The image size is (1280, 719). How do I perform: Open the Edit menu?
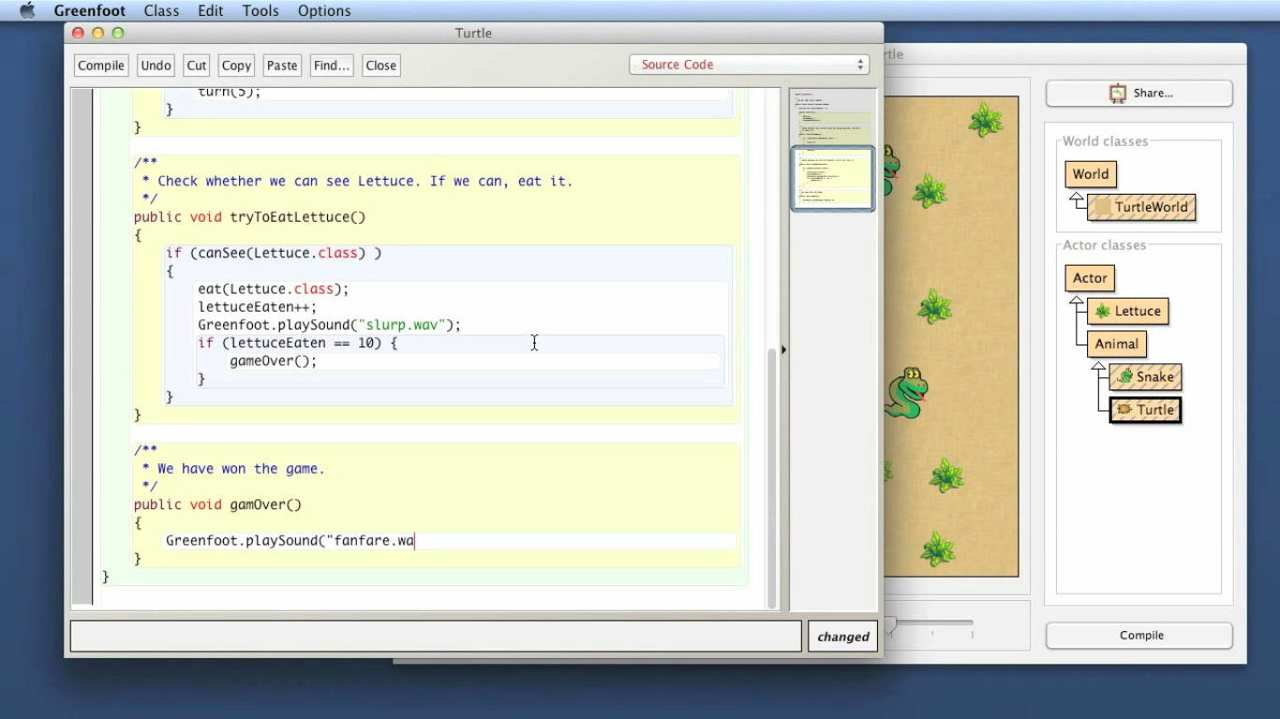tap(210, 11)
